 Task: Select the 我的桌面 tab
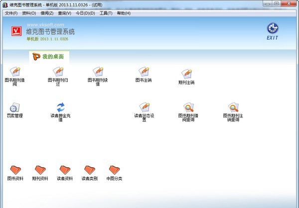tap(49, 57)
